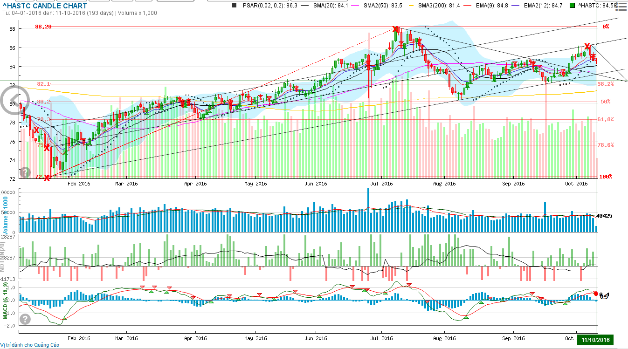Click 'Jul 2016' on the price chart axis
Viewport: 628px width, 349px height.
click(x=382, y=184)
